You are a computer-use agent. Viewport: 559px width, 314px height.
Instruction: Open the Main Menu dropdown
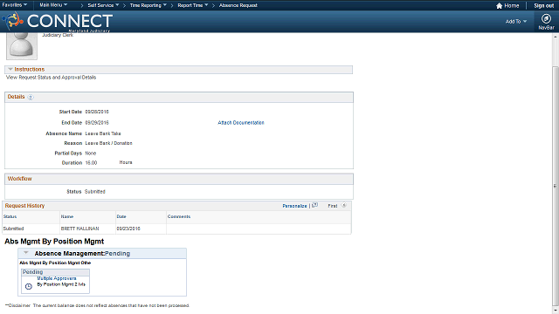coord(53,5)
